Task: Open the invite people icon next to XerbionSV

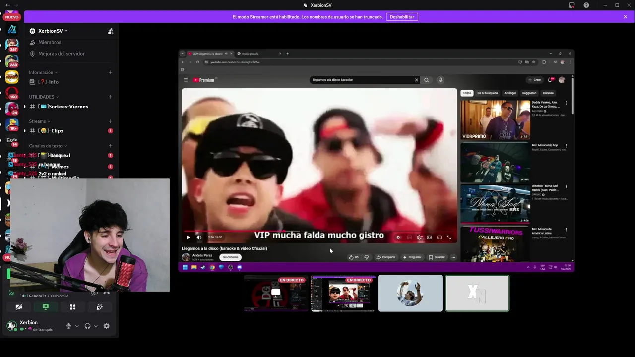Action: coord(111,31)
